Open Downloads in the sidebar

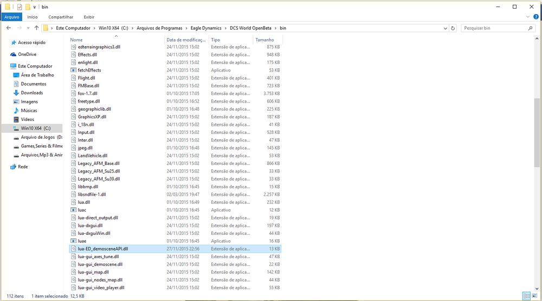32,93
